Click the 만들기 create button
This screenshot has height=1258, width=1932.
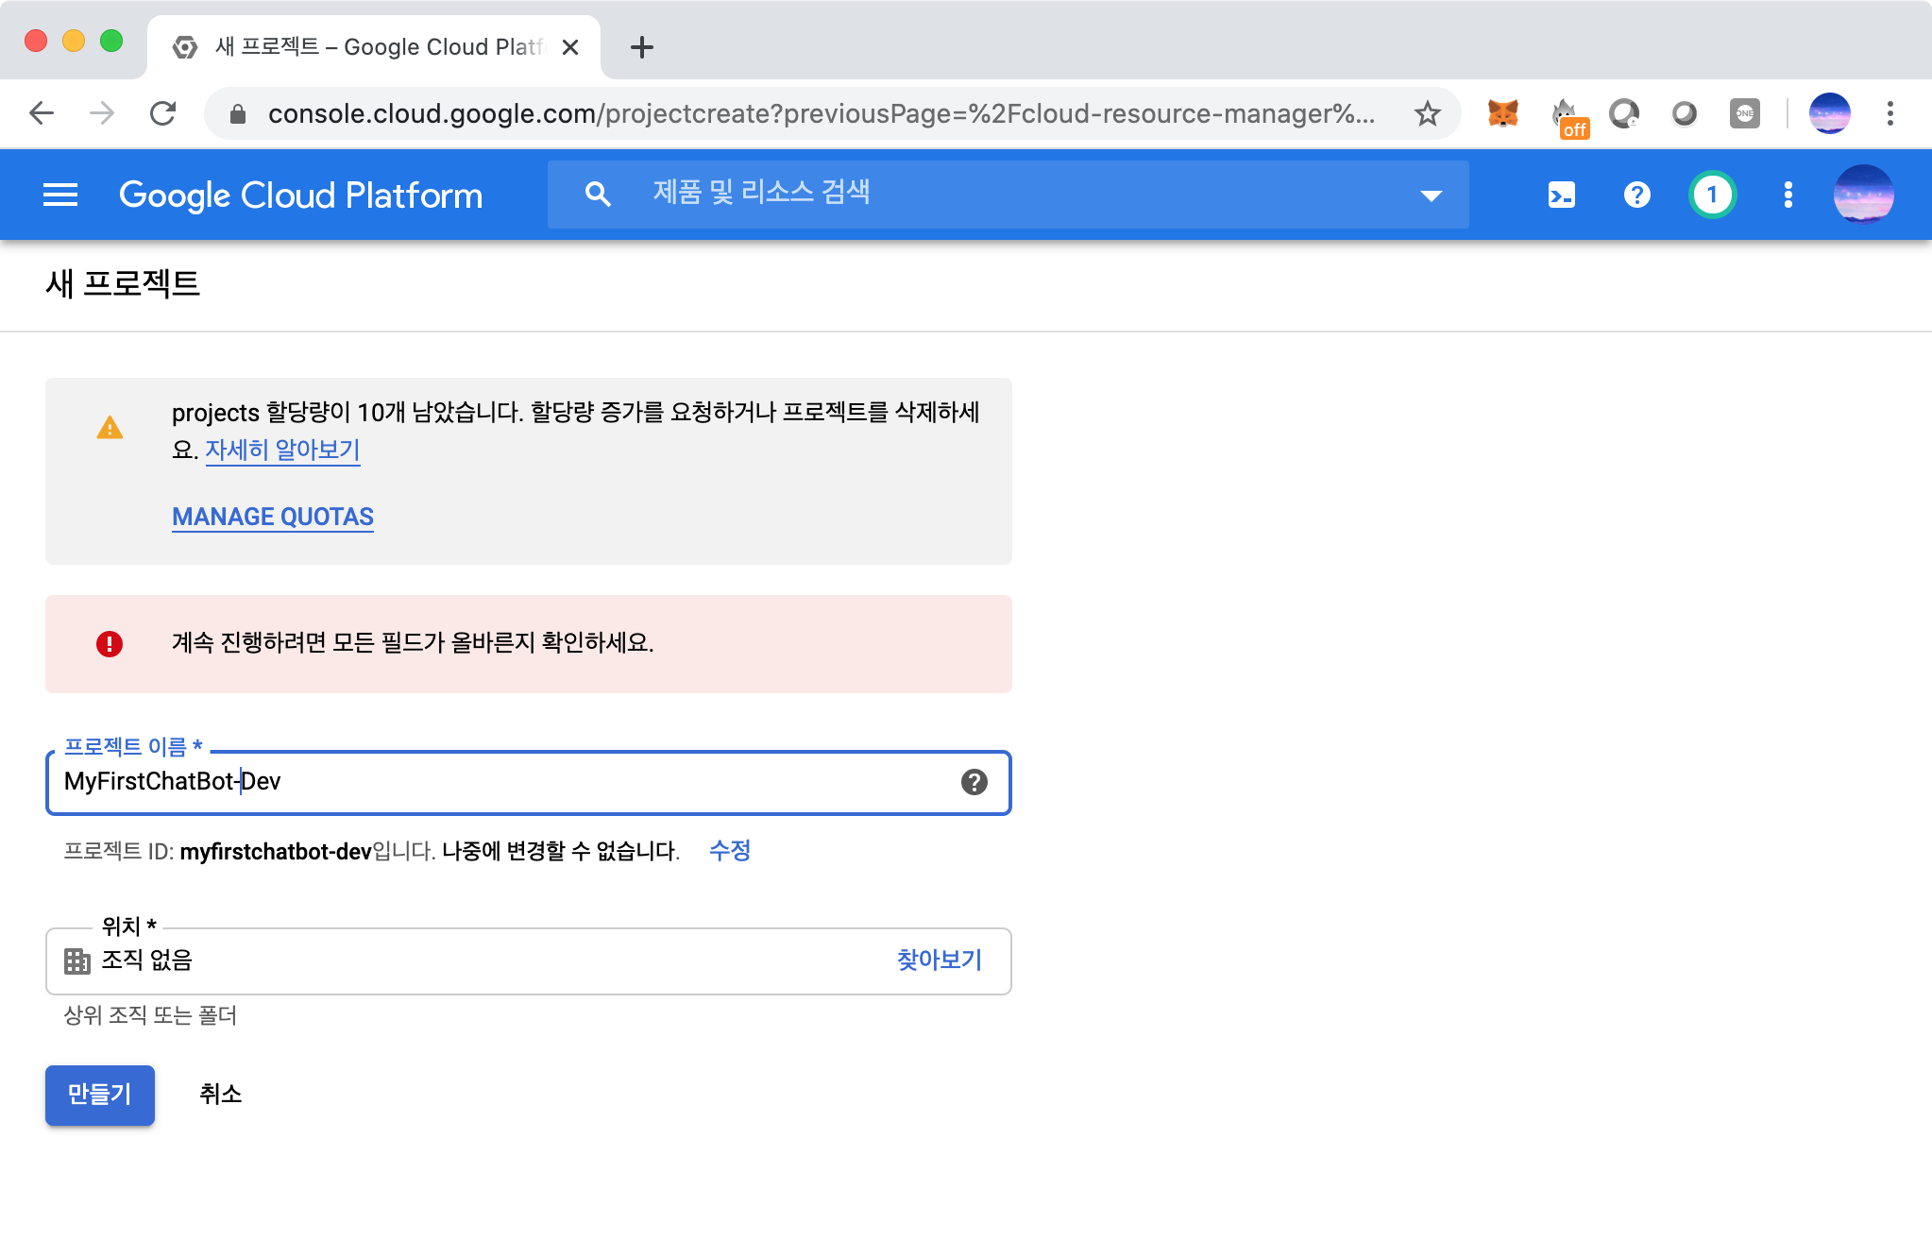[100, 1095]
